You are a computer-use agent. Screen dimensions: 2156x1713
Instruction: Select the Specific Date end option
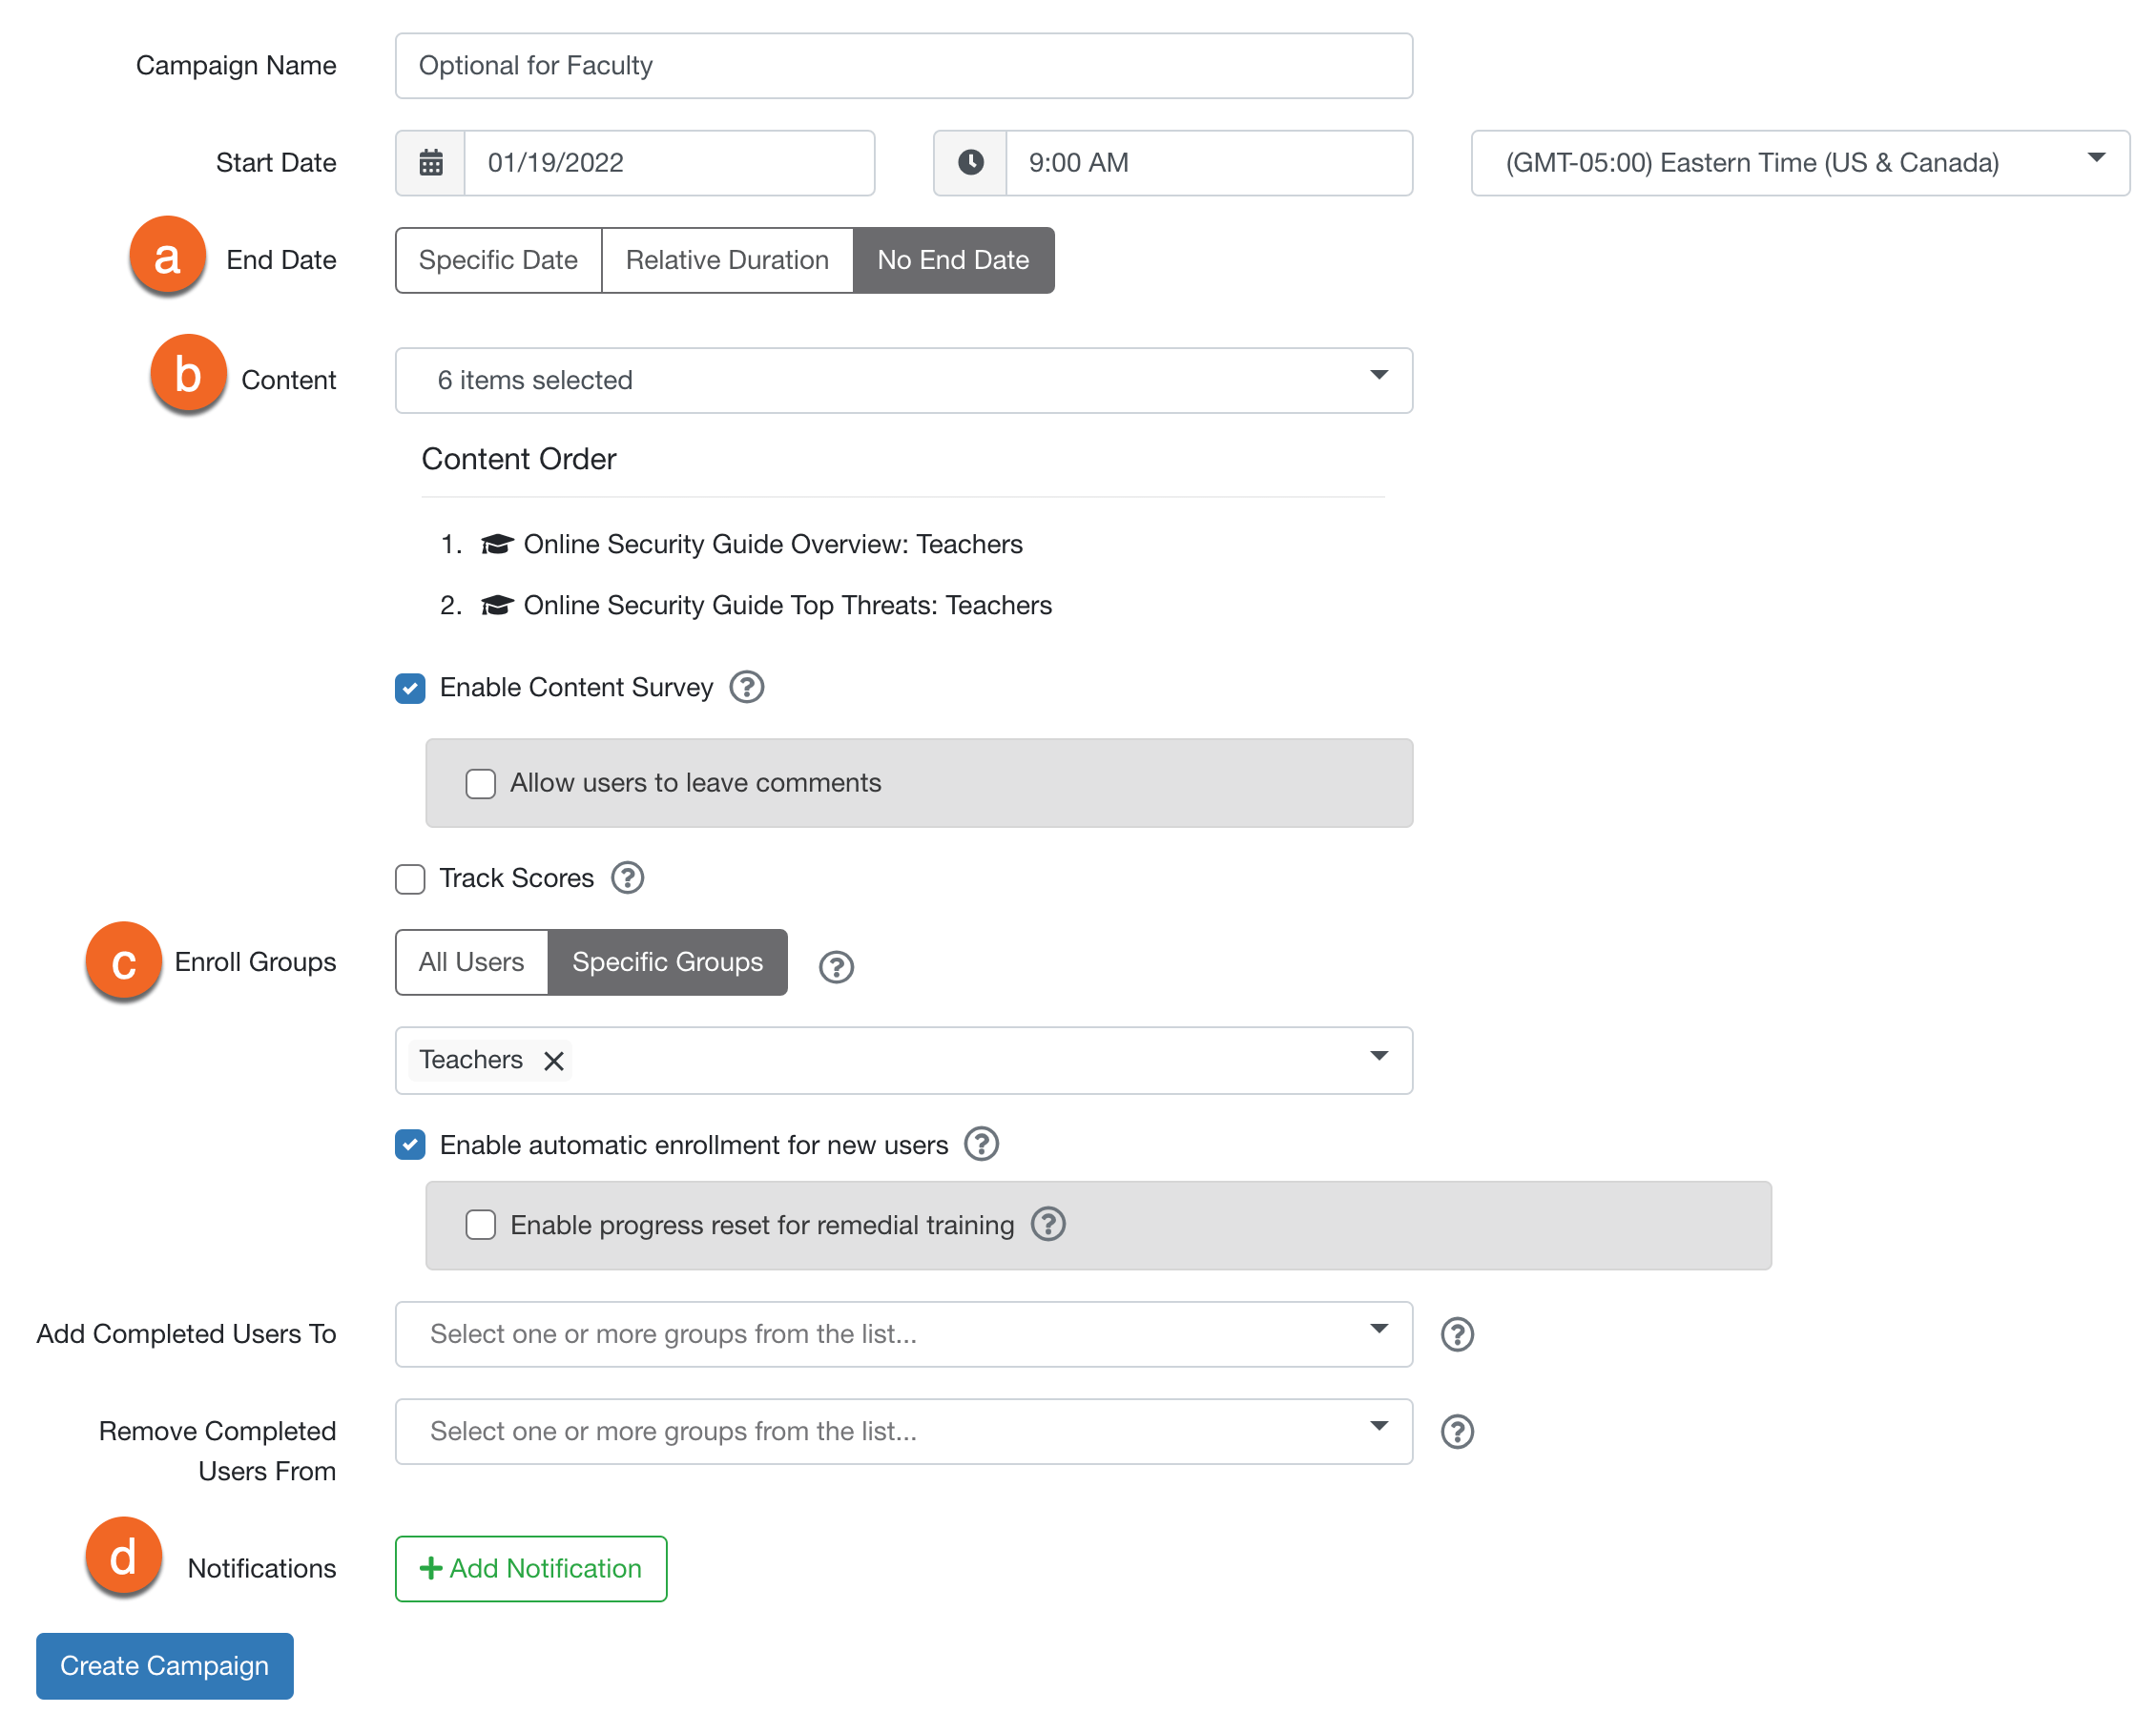click(x=497, y=260)
